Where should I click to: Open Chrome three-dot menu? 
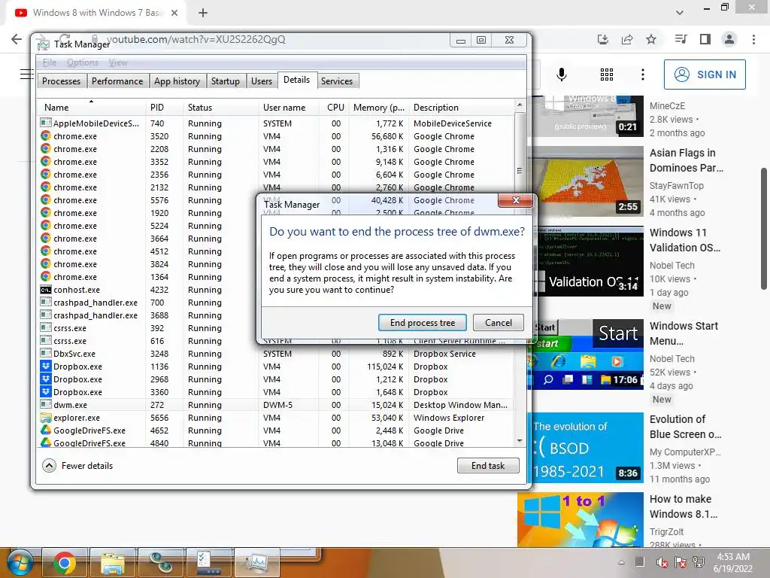[x=753, y=39]
